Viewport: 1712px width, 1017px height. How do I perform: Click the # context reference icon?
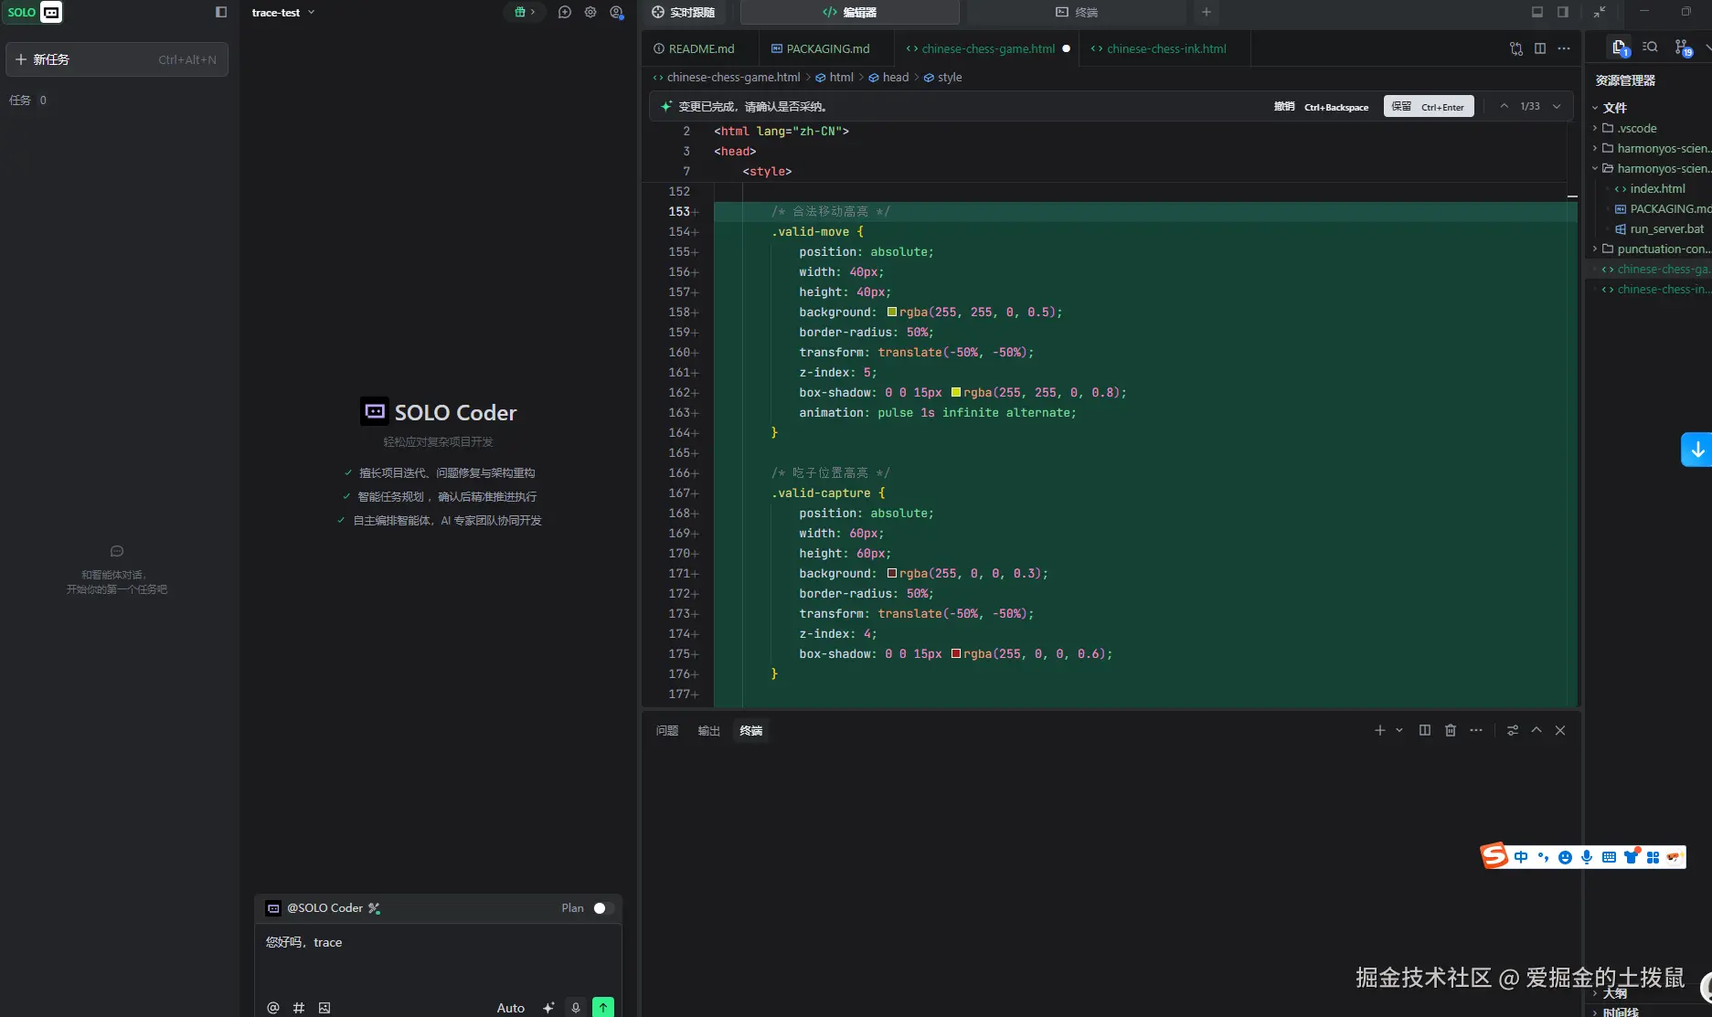coord(299,1007)
